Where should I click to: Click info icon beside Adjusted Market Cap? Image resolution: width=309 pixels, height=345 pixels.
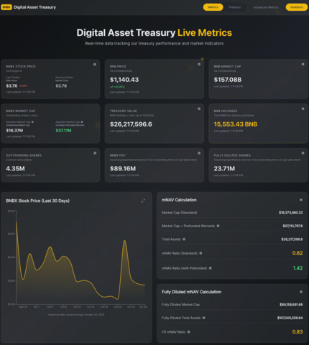click(x=82, y=122)
